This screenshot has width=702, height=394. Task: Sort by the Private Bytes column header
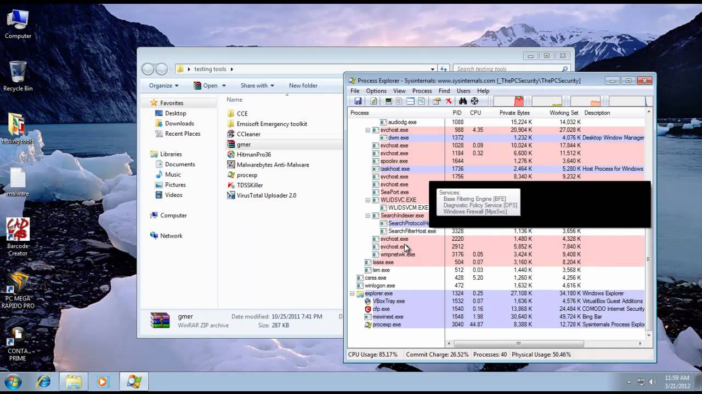tap(514, 113)
